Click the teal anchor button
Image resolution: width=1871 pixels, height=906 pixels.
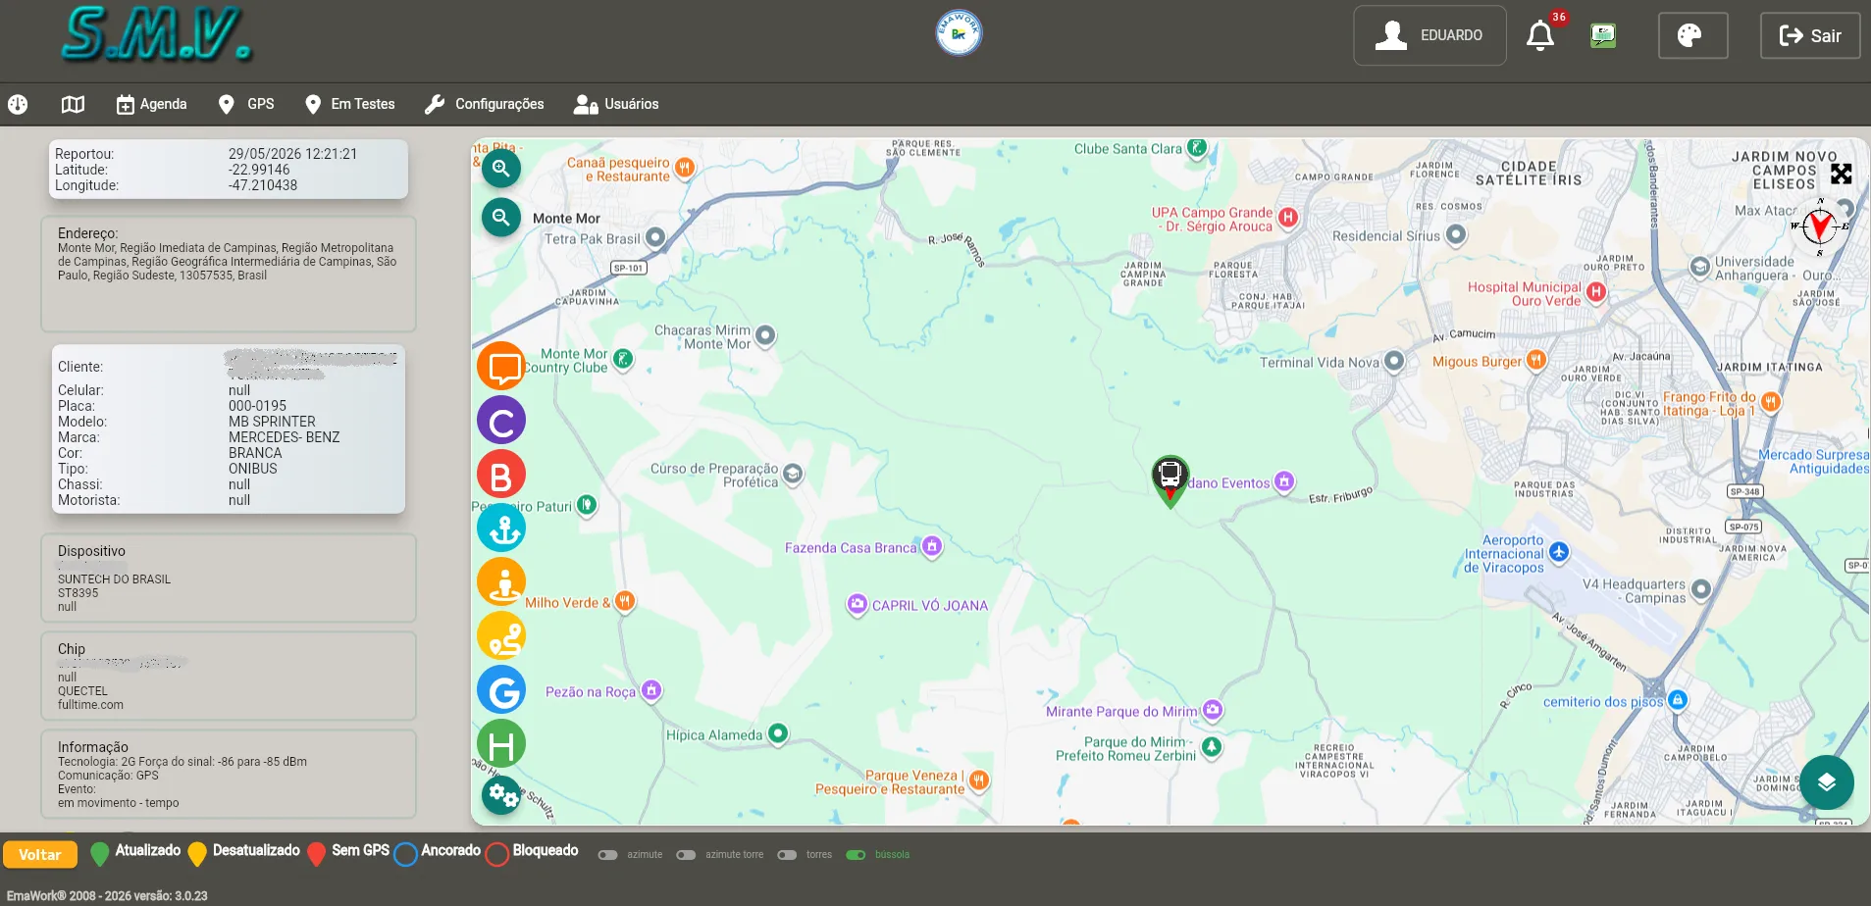(x=501, y=528)
